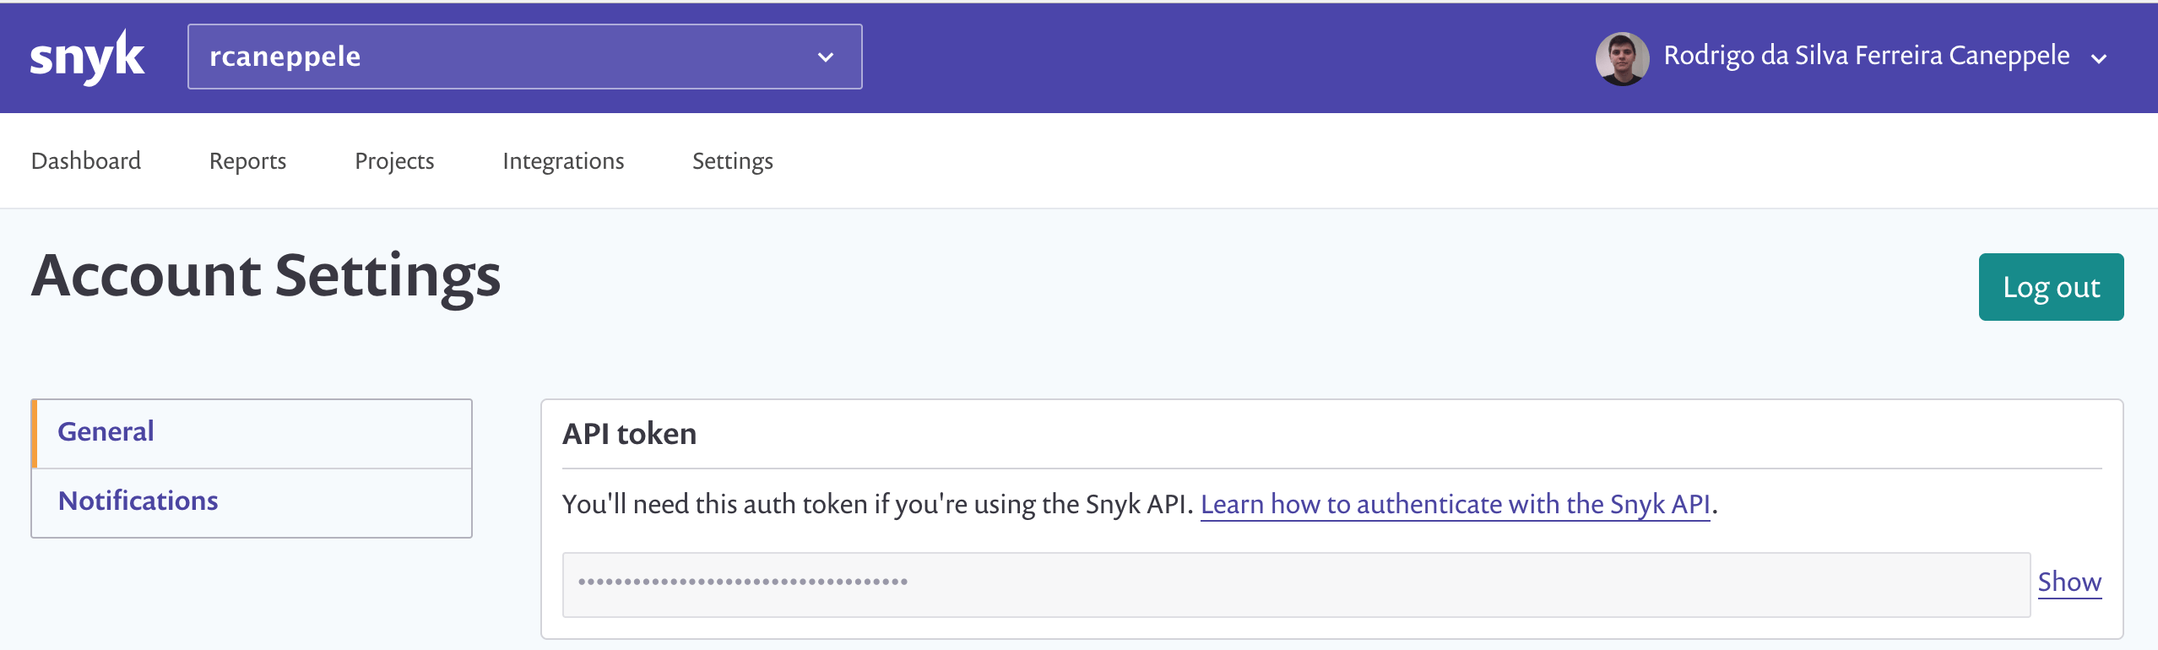Open the Reports section
The width and height of the screenshot is (2158, 650).
(247, 160)
